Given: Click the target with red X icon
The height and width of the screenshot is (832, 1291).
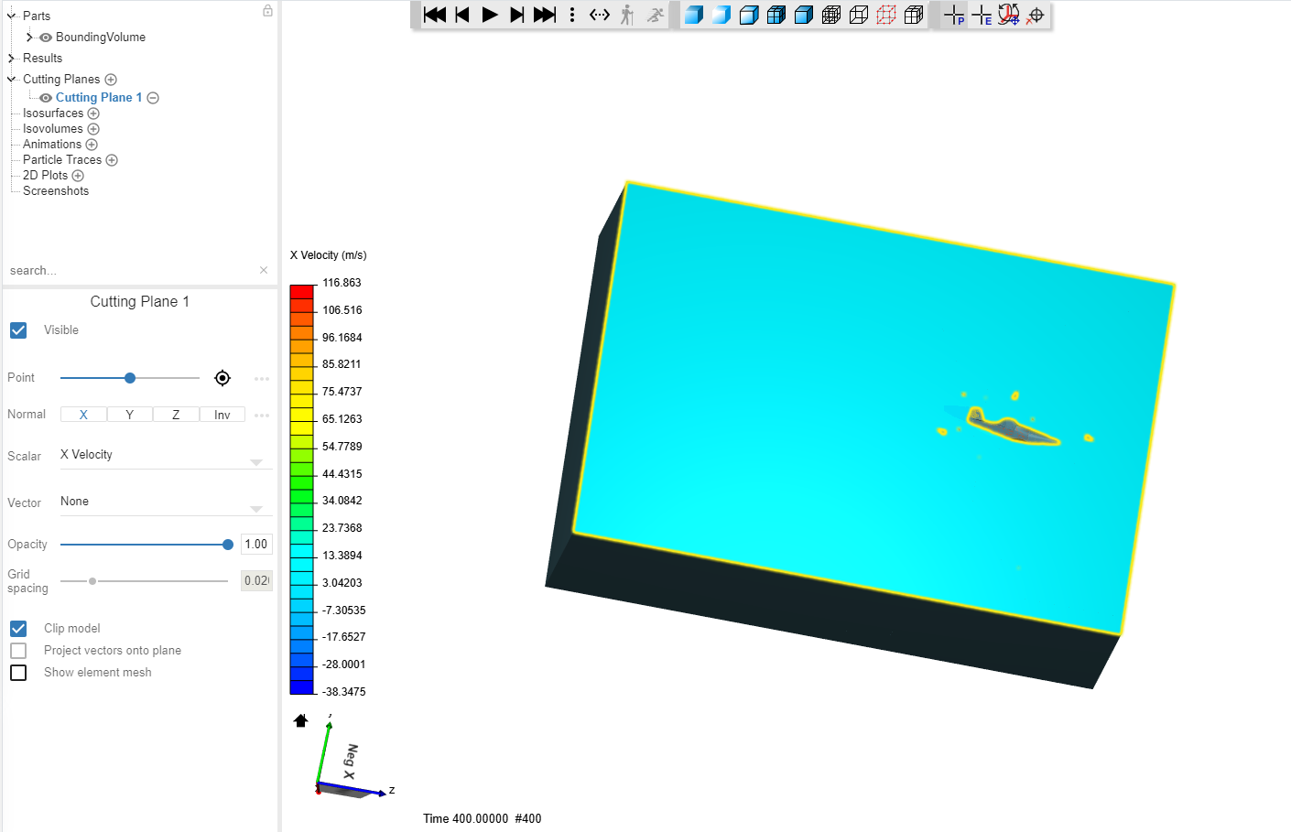Looking at the screenshot, I should pos(1036,16).
